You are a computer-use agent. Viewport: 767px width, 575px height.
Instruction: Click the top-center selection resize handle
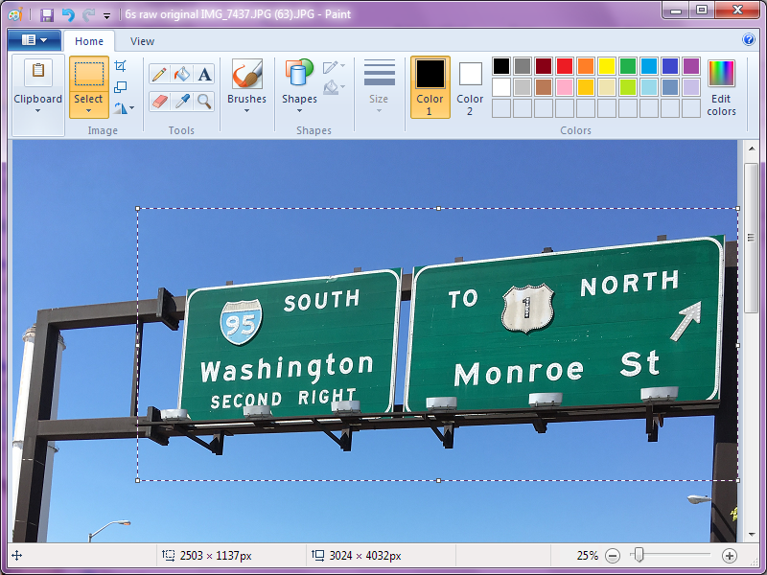point(438,209)
